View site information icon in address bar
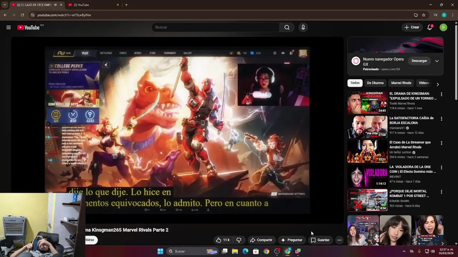The height and width of the screenshot is (257, 458). [33, 15]
